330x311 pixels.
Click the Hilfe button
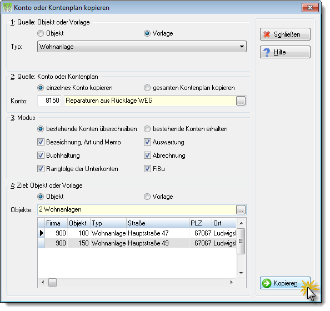pos(285,52)
